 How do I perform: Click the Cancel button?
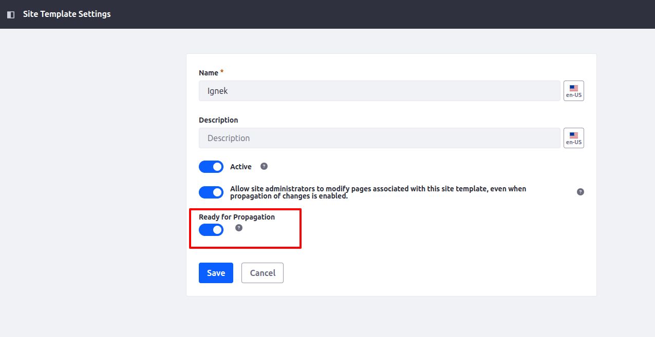pos(263,273)
